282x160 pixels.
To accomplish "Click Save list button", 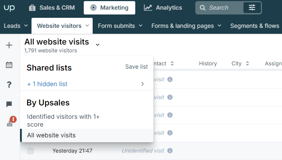I will (x=136, y=67).
